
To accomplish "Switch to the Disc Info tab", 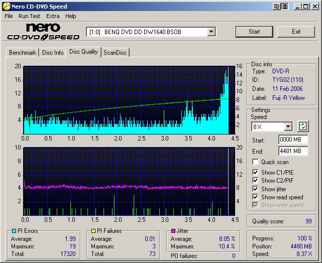I will point(53,53).
